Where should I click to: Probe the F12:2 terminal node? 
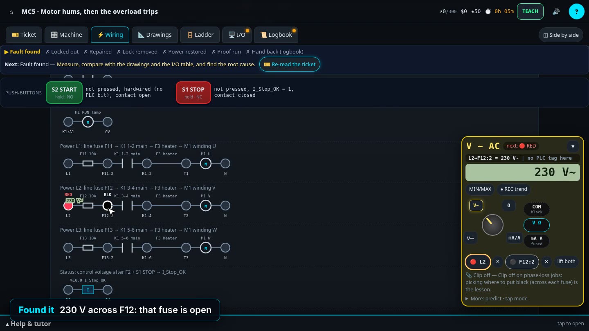coord(108,206)
